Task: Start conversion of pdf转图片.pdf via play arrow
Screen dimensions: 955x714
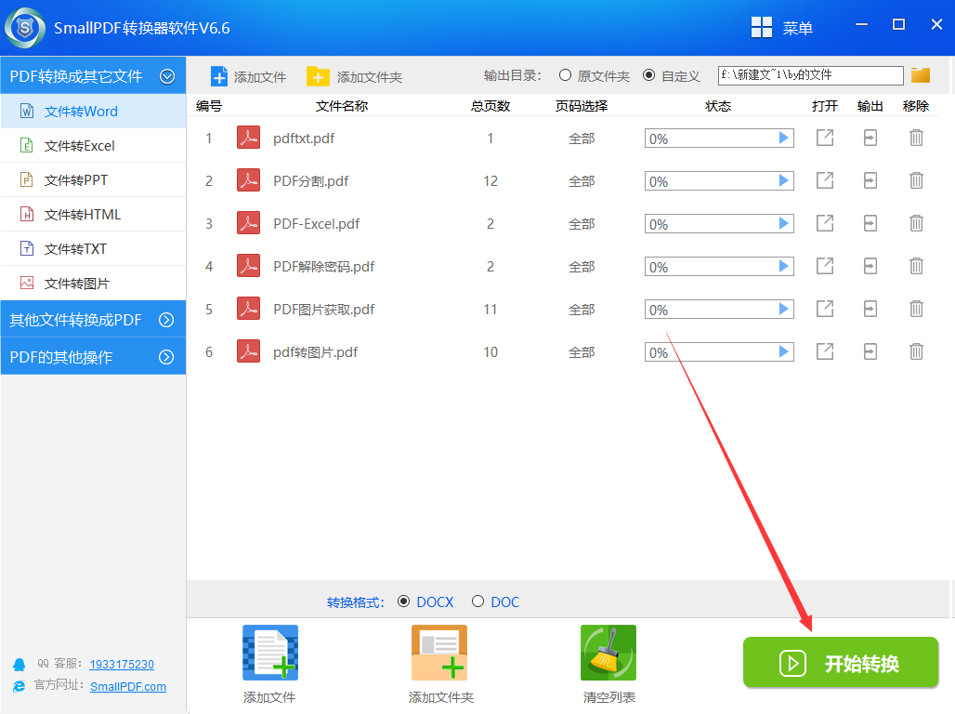Action: [784, 351]
